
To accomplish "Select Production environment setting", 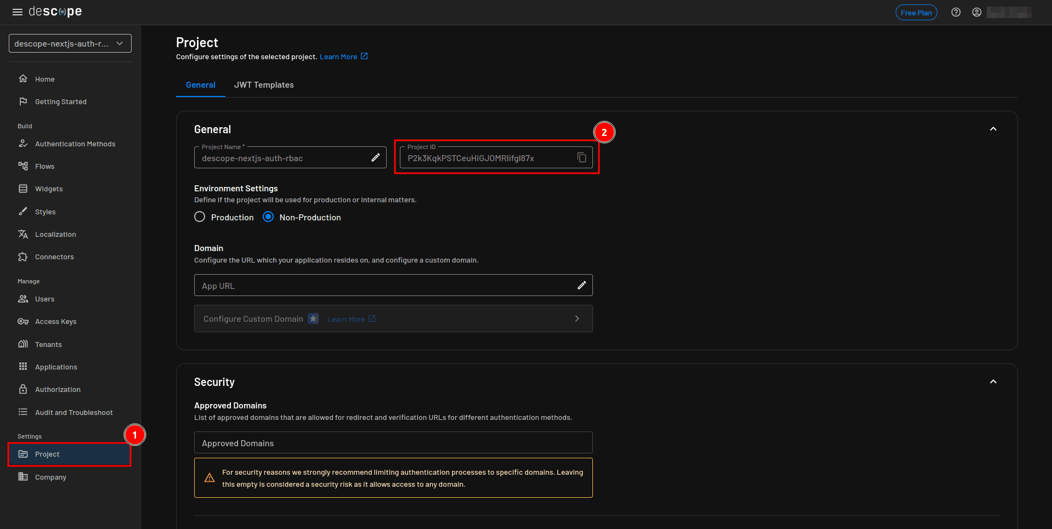I will coord(200,217).
